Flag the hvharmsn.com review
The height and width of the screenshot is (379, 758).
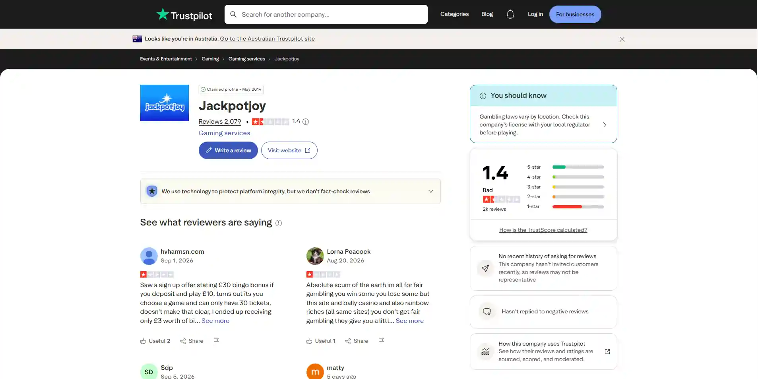pos(216,341)
